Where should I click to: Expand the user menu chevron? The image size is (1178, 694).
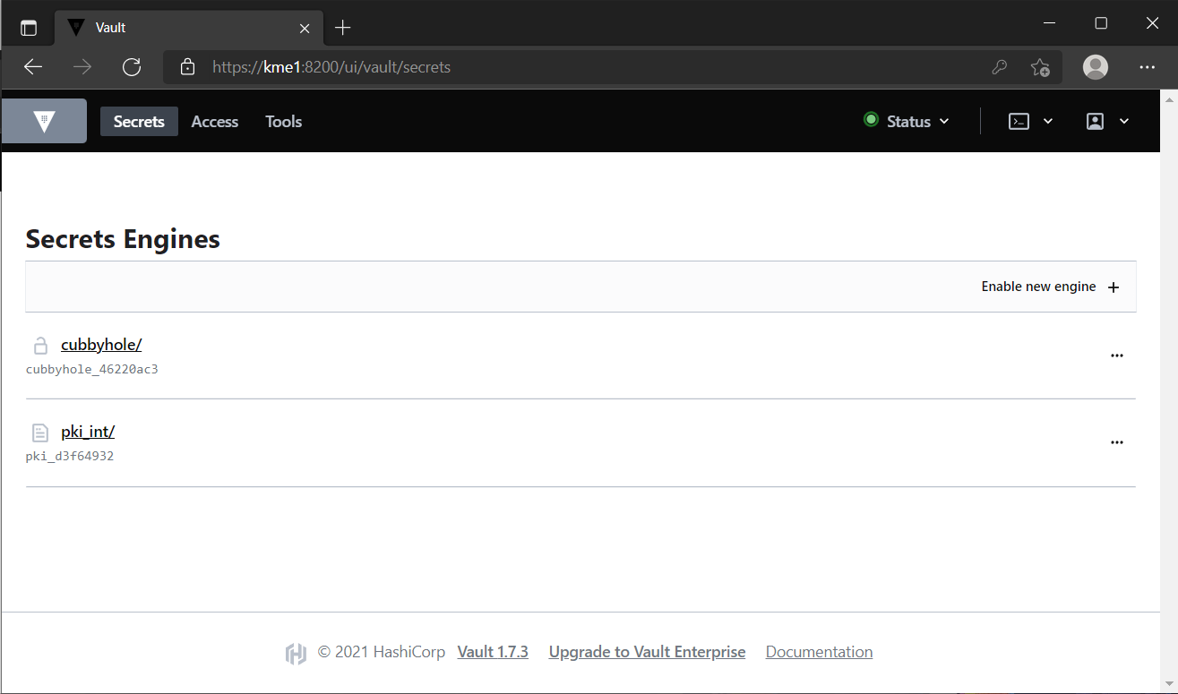tap(1124, 122)
